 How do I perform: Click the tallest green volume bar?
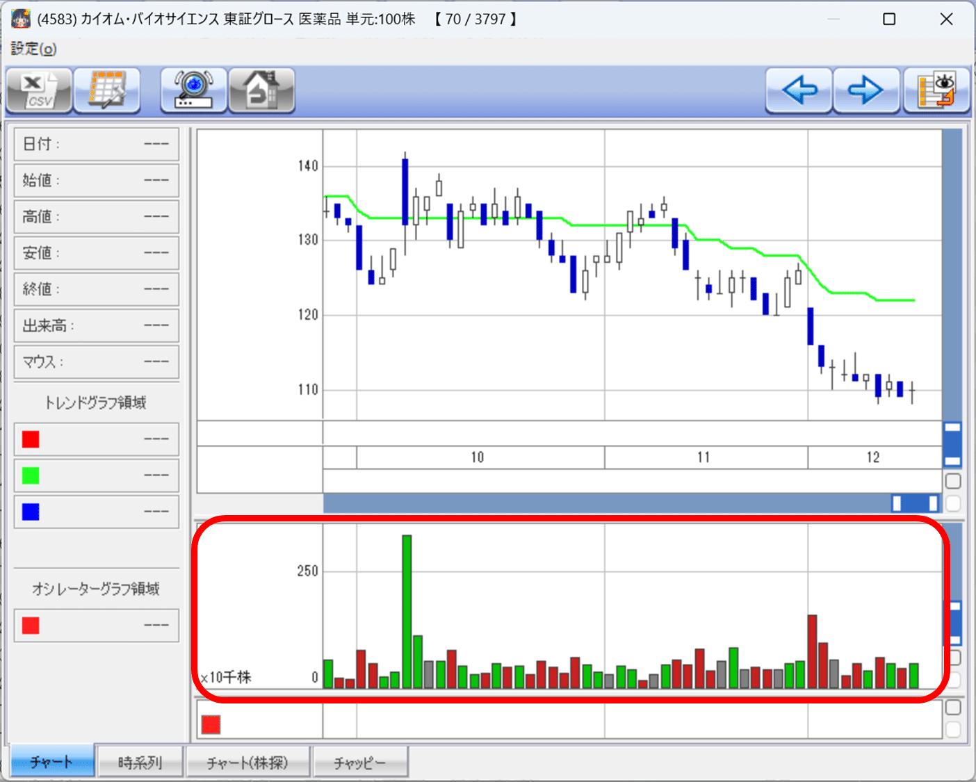tap(407, 612)
